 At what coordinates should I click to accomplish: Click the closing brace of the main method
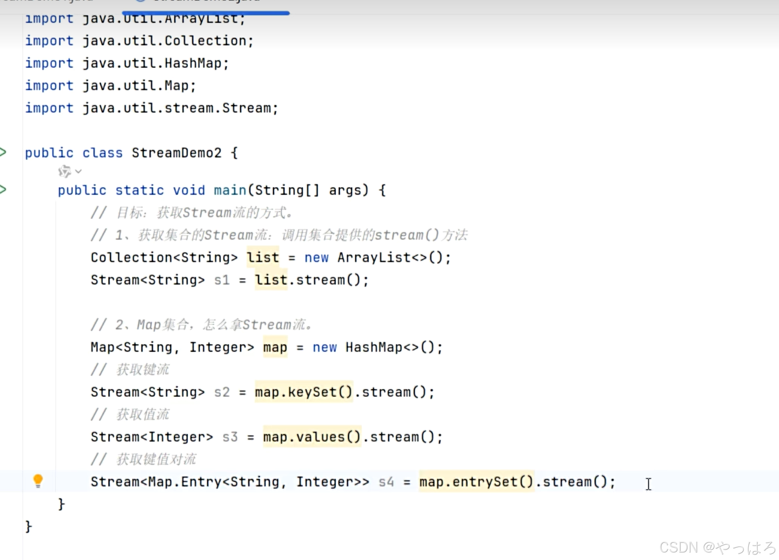click(x=62, y=504)
